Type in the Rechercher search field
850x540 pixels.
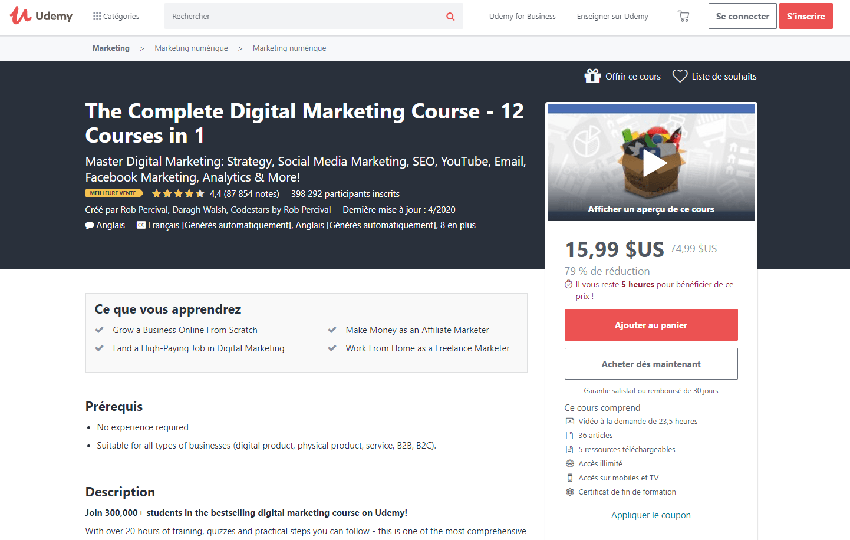coord(304,17)
